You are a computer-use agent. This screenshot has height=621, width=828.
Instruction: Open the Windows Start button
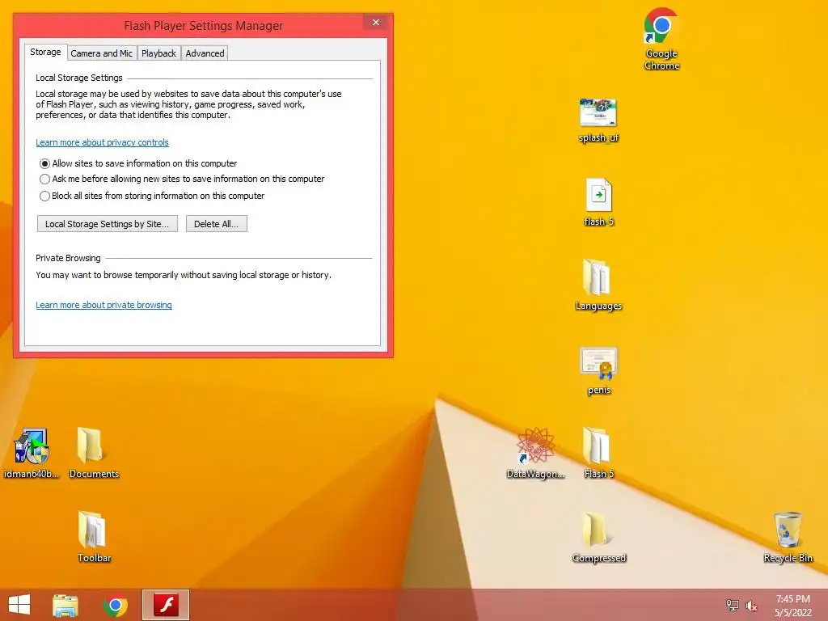pos(19,605)
